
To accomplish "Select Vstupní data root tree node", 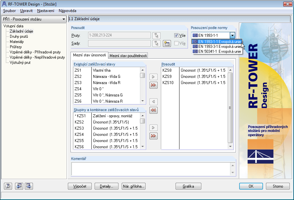I will [x=13, y=26].
